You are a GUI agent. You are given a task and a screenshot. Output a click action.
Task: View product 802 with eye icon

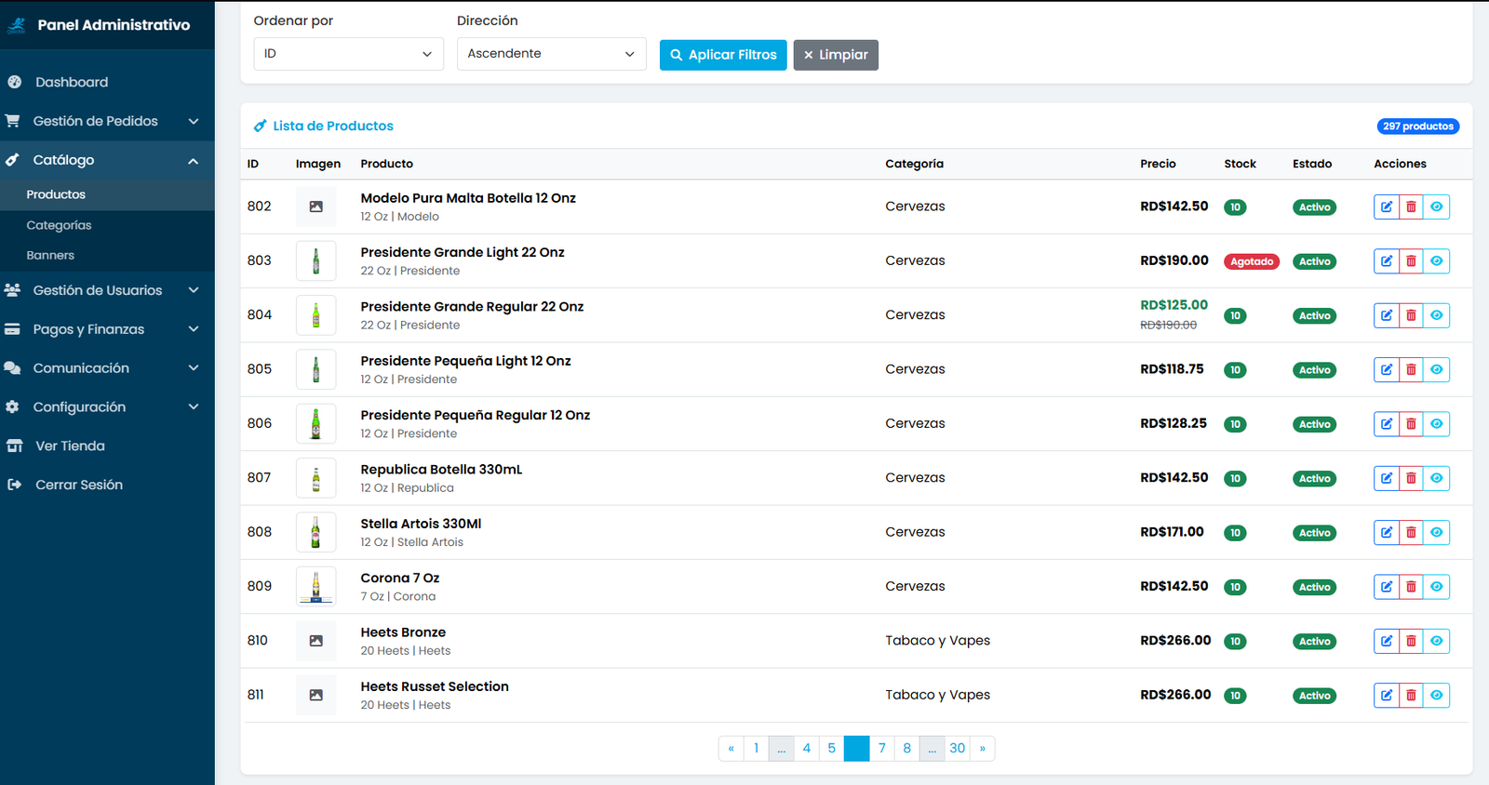coord(1437,206)
